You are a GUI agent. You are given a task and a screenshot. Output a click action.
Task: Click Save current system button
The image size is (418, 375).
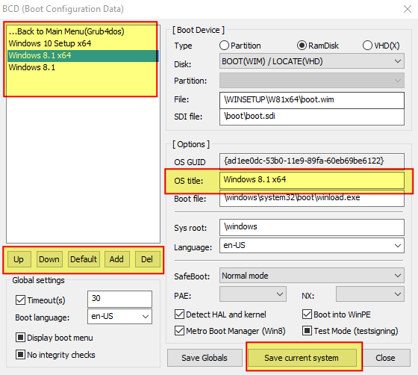(302, 358)
